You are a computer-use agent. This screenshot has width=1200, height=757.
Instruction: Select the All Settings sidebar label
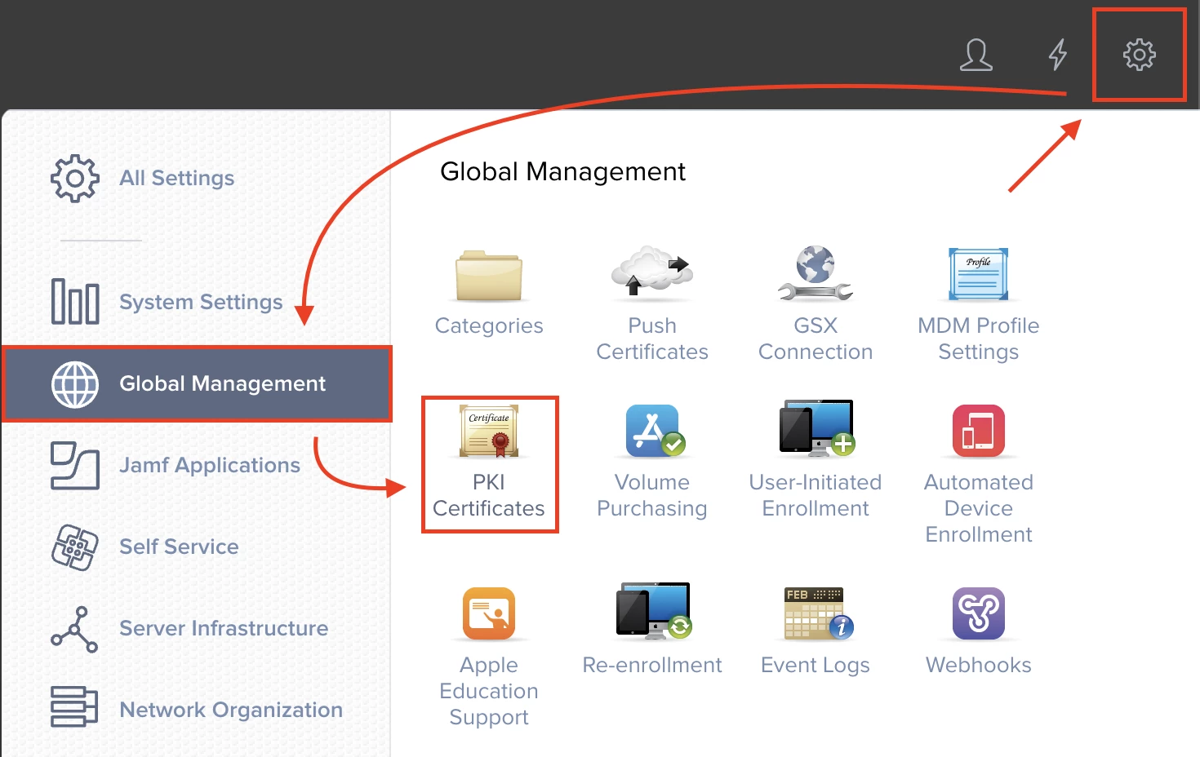pos(177,178)
